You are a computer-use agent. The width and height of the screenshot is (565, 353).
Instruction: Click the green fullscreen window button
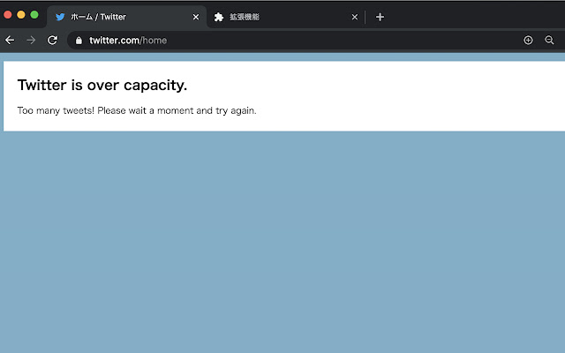(x=34, y=15)
